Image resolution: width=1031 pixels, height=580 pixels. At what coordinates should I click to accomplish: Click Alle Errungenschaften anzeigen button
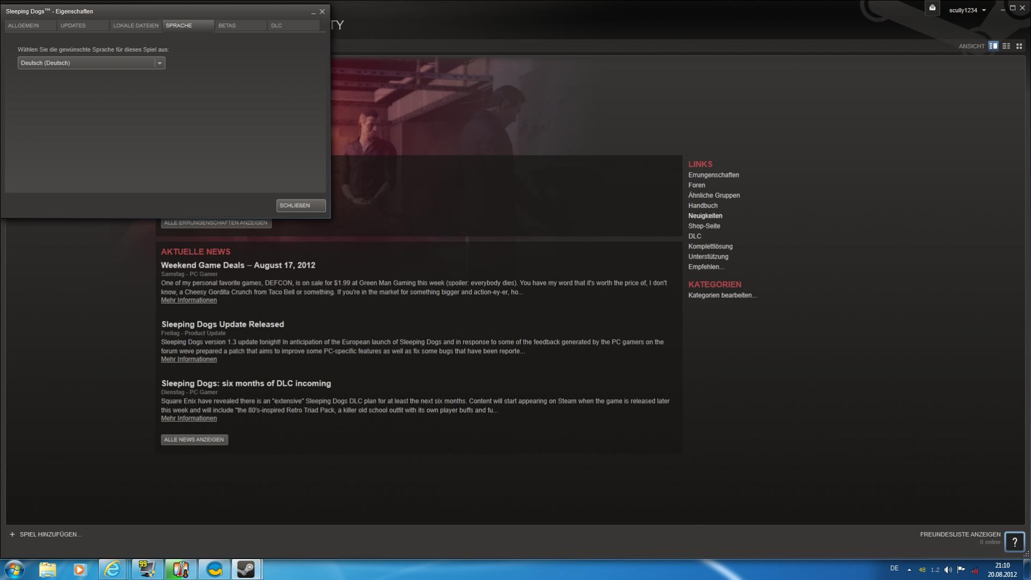[216, 223]
